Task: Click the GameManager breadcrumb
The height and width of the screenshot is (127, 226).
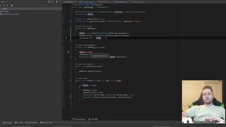Action: [79, 119]
